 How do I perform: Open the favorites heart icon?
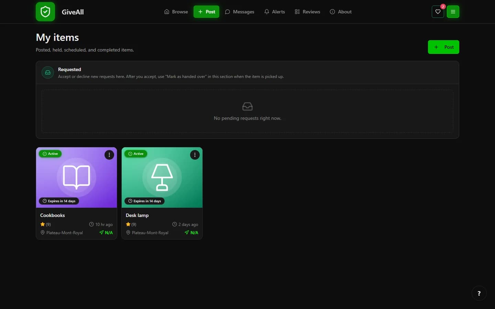[x=438, y=12]
